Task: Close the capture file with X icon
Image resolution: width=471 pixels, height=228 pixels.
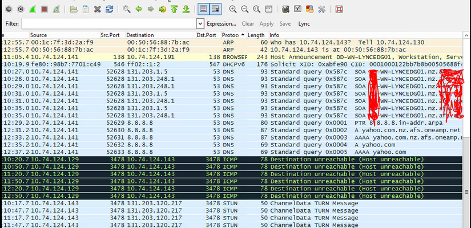Action: coord(97,9)
